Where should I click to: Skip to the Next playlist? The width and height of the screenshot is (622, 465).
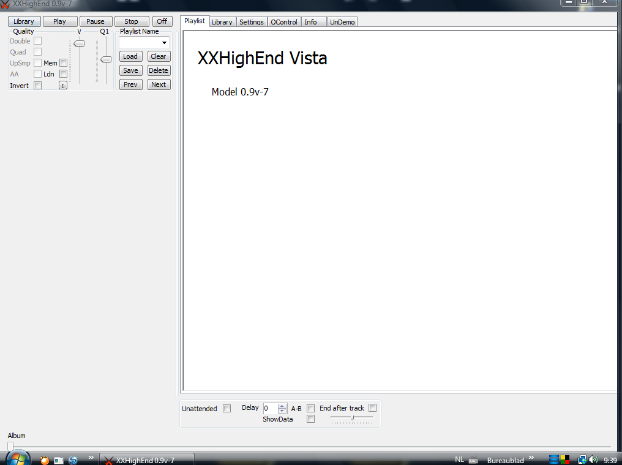159,84
